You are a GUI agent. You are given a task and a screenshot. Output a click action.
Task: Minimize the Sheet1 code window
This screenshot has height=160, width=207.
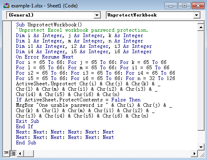click(x=171, y=6)
